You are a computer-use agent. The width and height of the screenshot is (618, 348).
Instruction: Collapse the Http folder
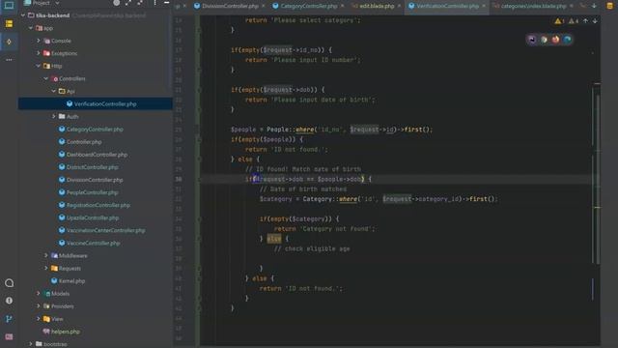coord(39,66)
